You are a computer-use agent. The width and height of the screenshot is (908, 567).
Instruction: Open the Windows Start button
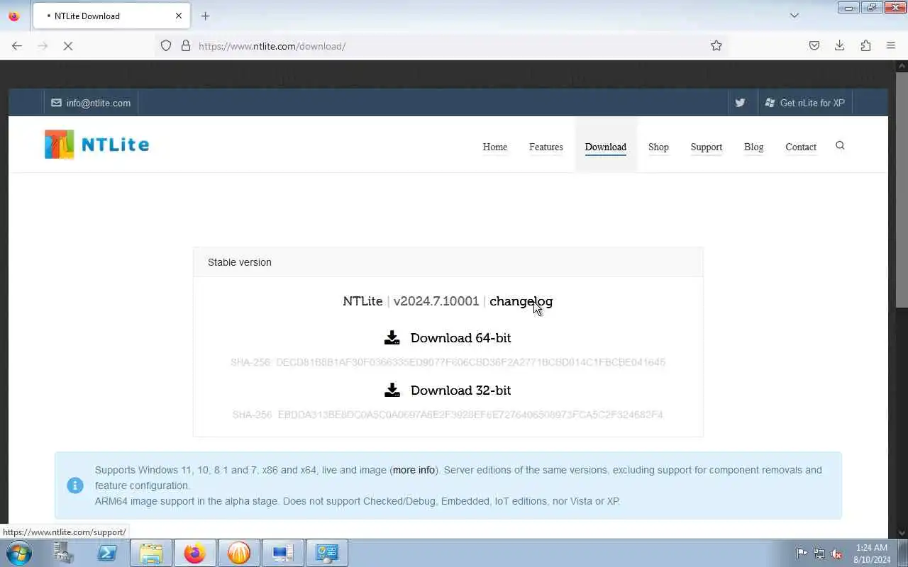[x=18, y=553]
